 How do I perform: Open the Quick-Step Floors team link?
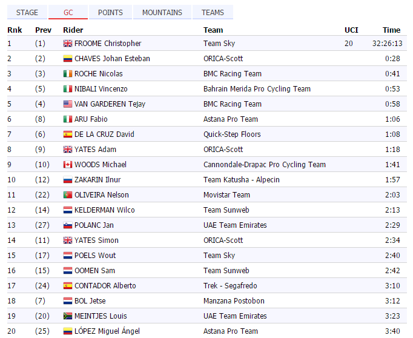(232, 134)
